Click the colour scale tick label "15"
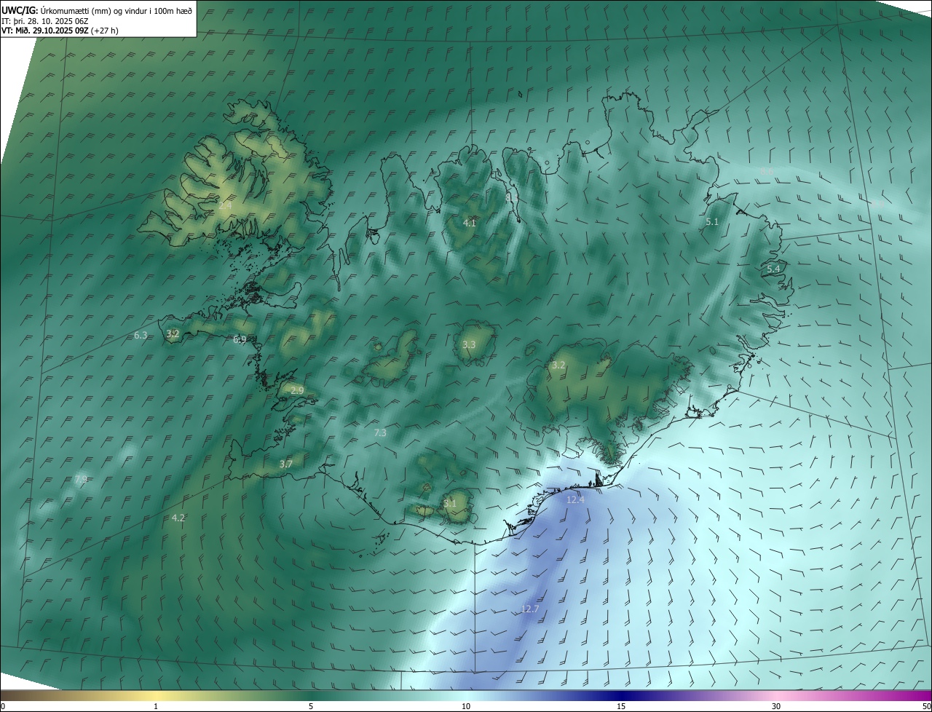Viewport: 932px width, 712px height. click(621, 706)
